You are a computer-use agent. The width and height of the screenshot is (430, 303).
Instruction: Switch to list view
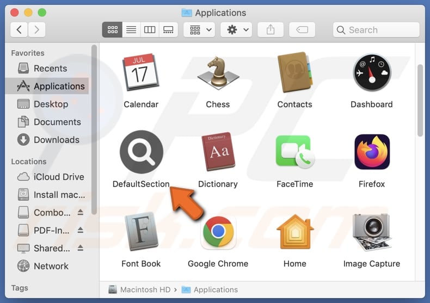coord(131,29)
